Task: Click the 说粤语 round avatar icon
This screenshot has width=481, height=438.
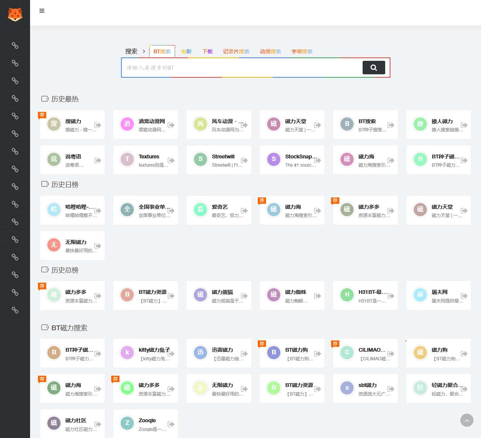Action: tap(54, 159)
